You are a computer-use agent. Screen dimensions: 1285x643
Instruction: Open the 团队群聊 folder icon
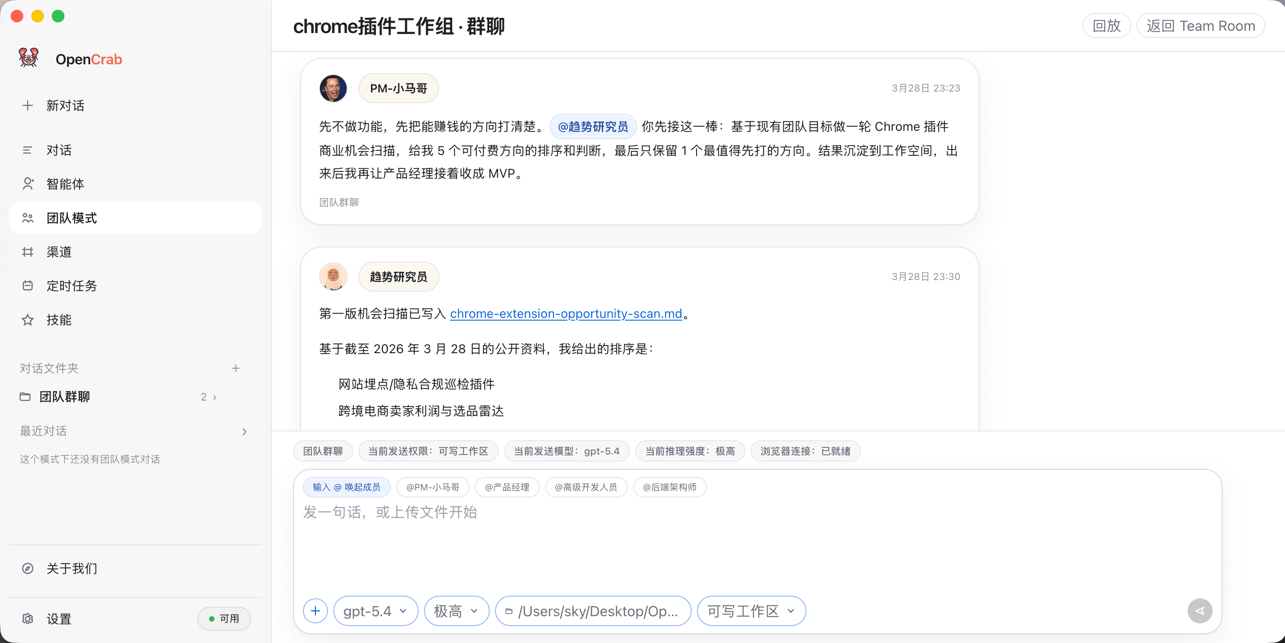pos(26,397)
